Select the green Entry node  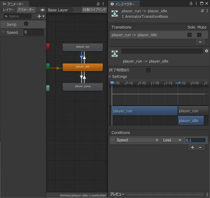[x=48, y=67]
